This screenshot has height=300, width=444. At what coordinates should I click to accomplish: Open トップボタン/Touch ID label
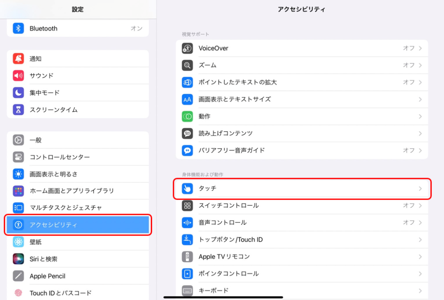231,239
